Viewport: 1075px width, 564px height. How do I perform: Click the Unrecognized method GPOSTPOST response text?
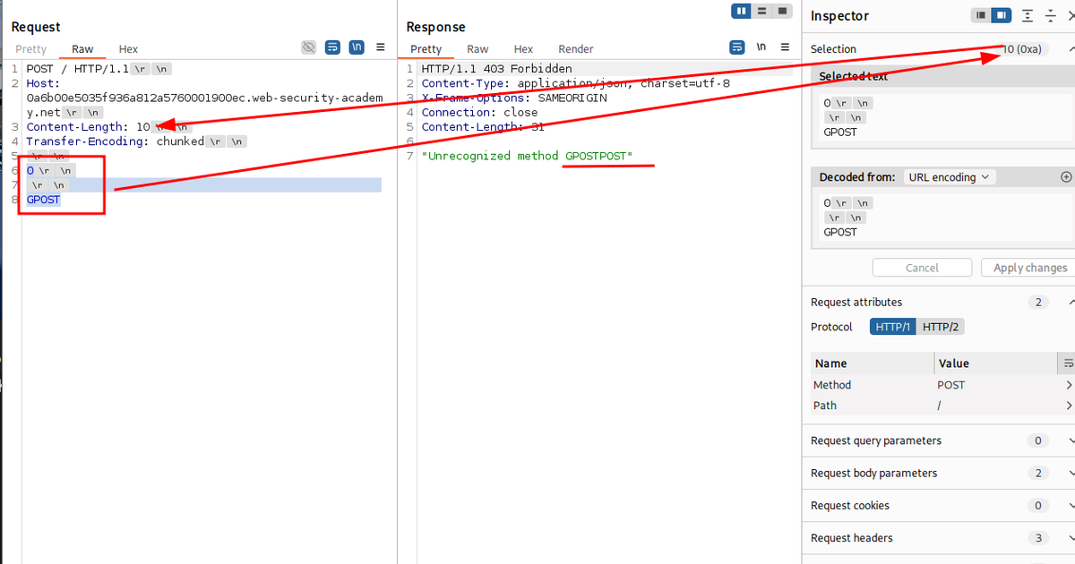point(528,156)
